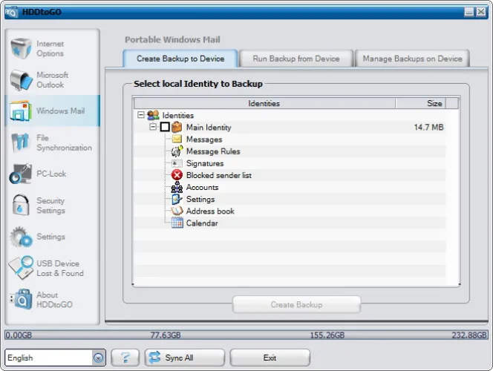Click the disk capacity bar at 77.63GB
Viewport: 493px width, 371px height.
point(166,335)
